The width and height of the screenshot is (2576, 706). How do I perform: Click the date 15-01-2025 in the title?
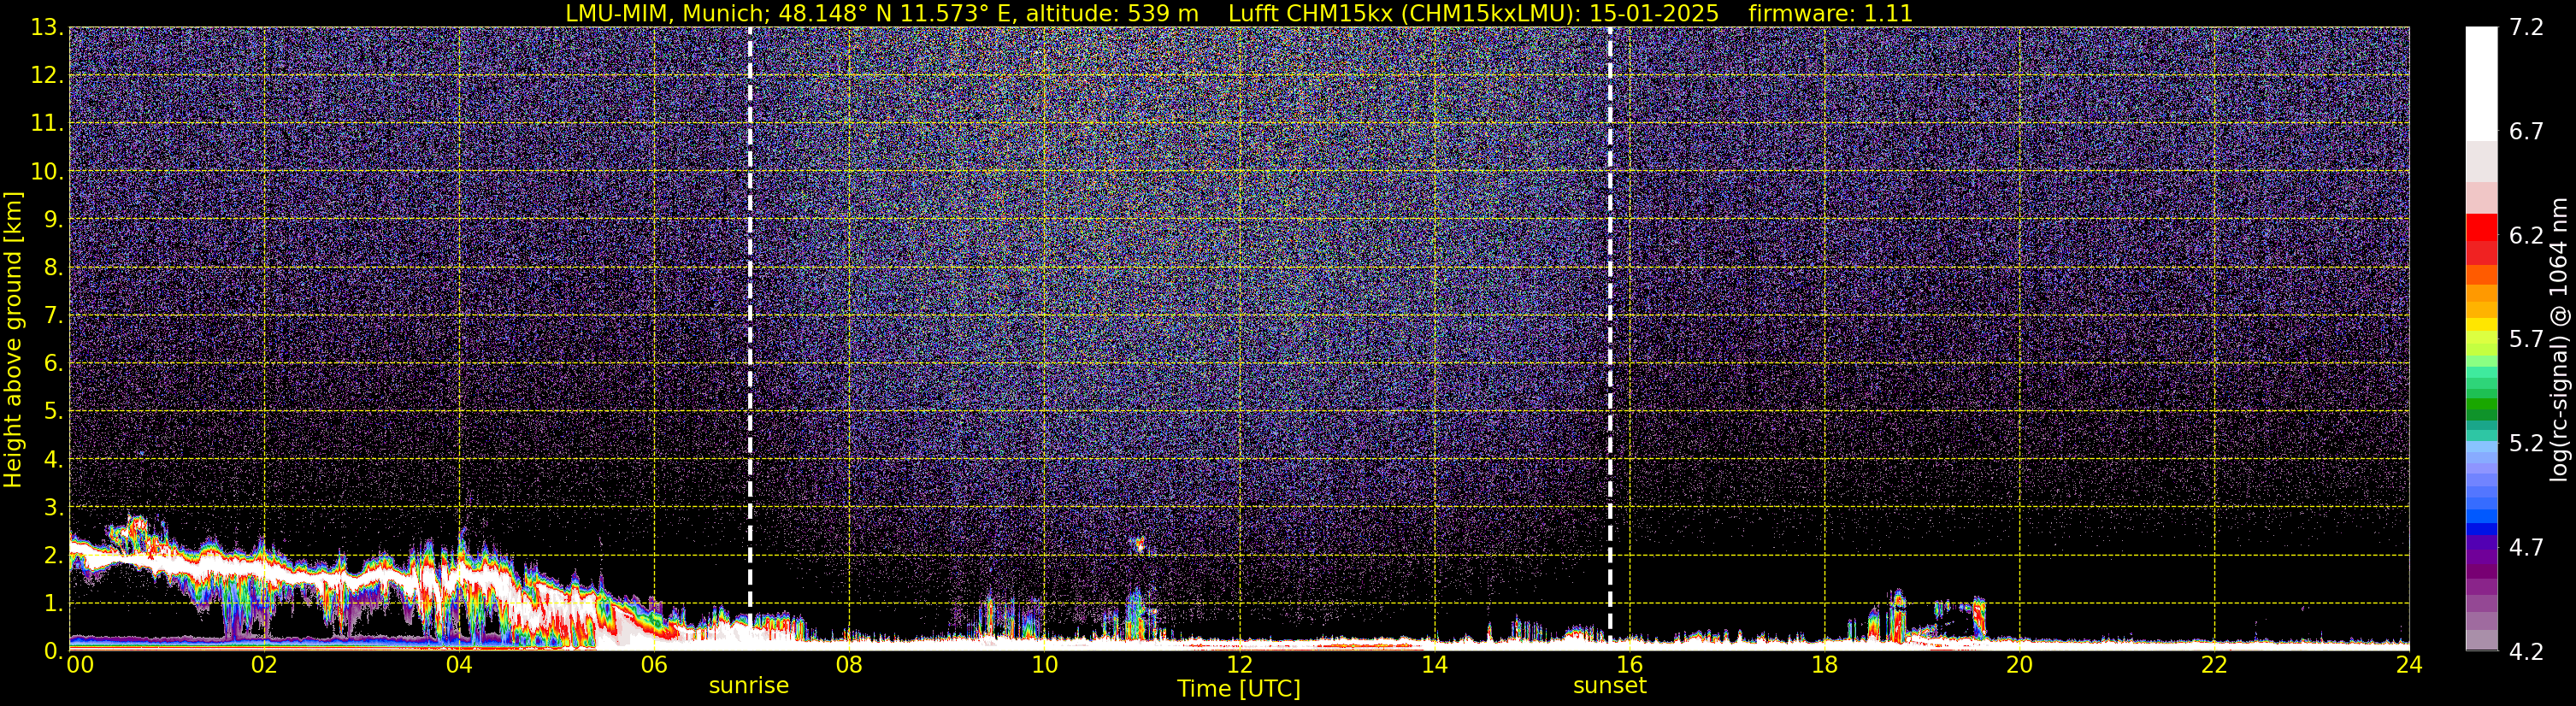1654,13
